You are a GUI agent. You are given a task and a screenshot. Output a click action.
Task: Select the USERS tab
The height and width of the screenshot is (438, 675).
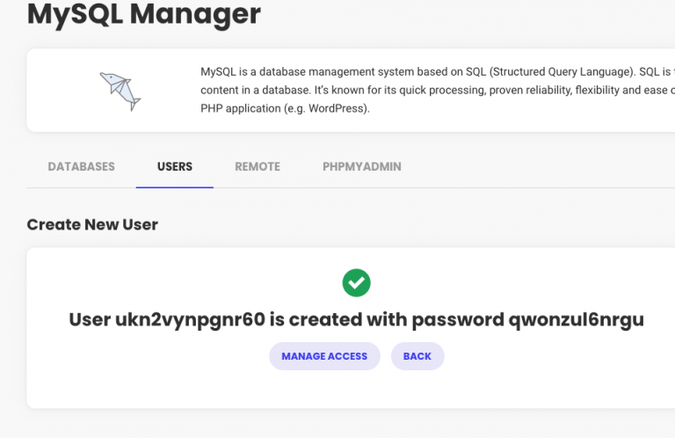tap(175, 167)
